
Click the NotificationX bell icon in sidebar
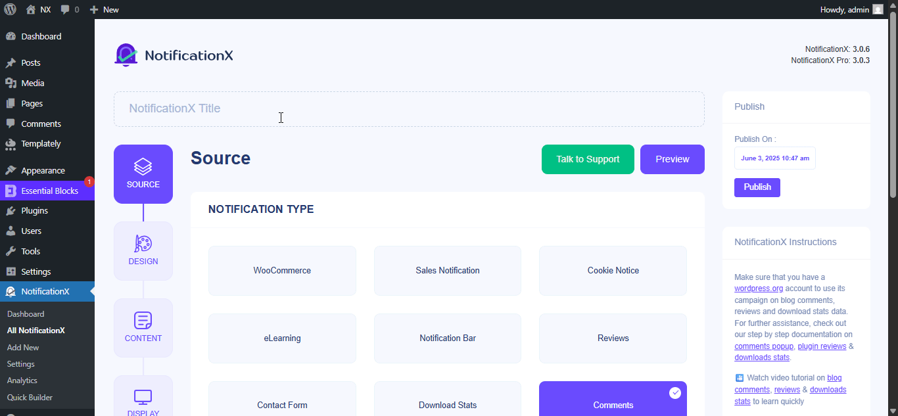pos(11,292)
